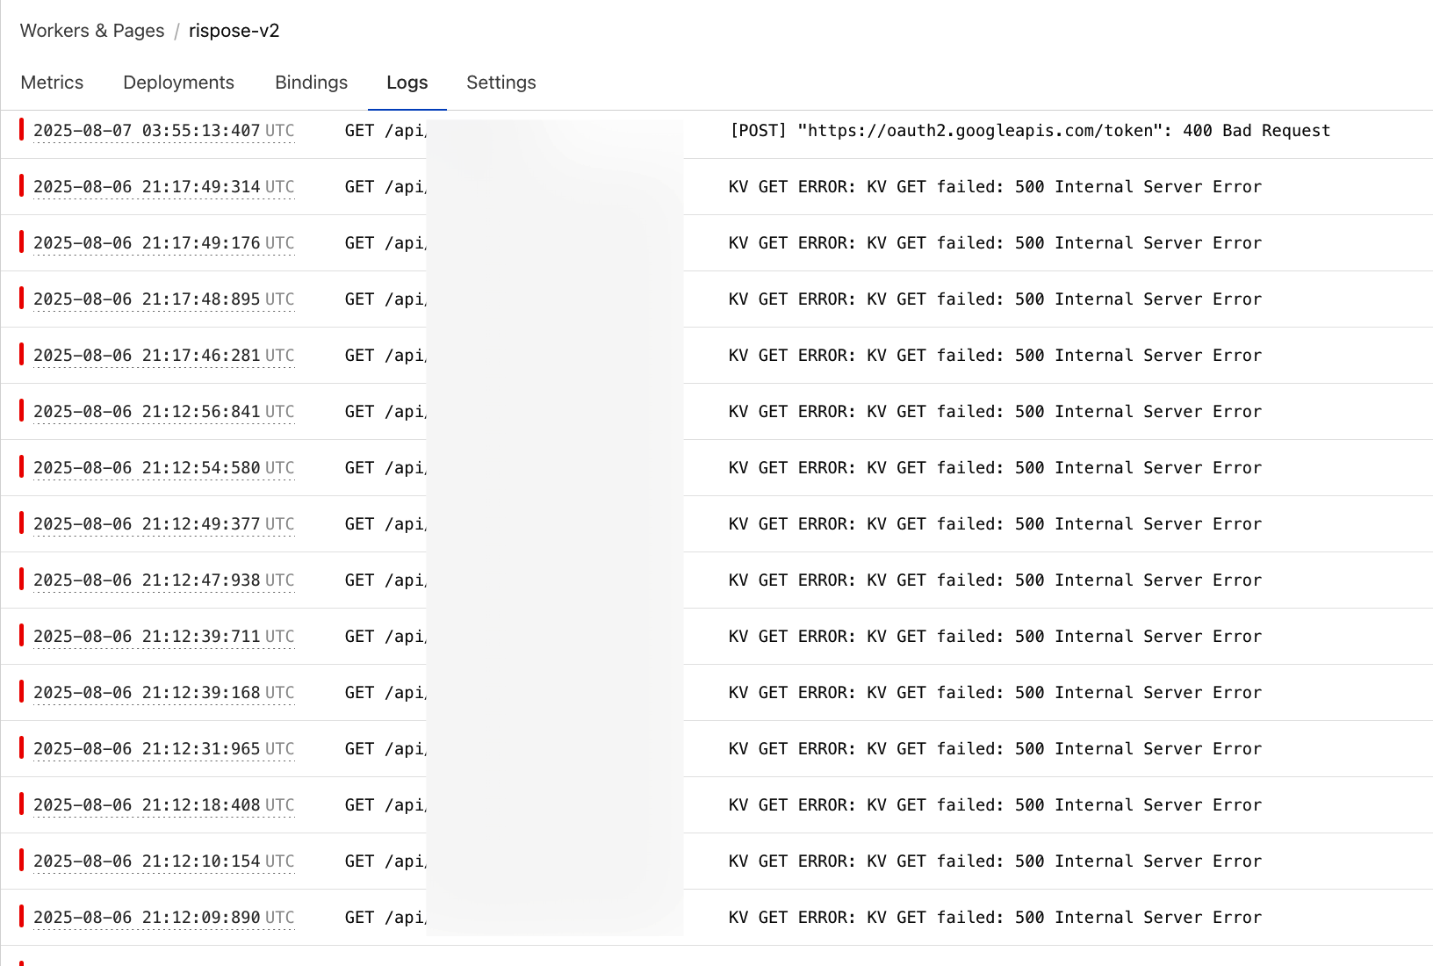Click the red severity bar next to 21:12:56:841

[21, 411]
